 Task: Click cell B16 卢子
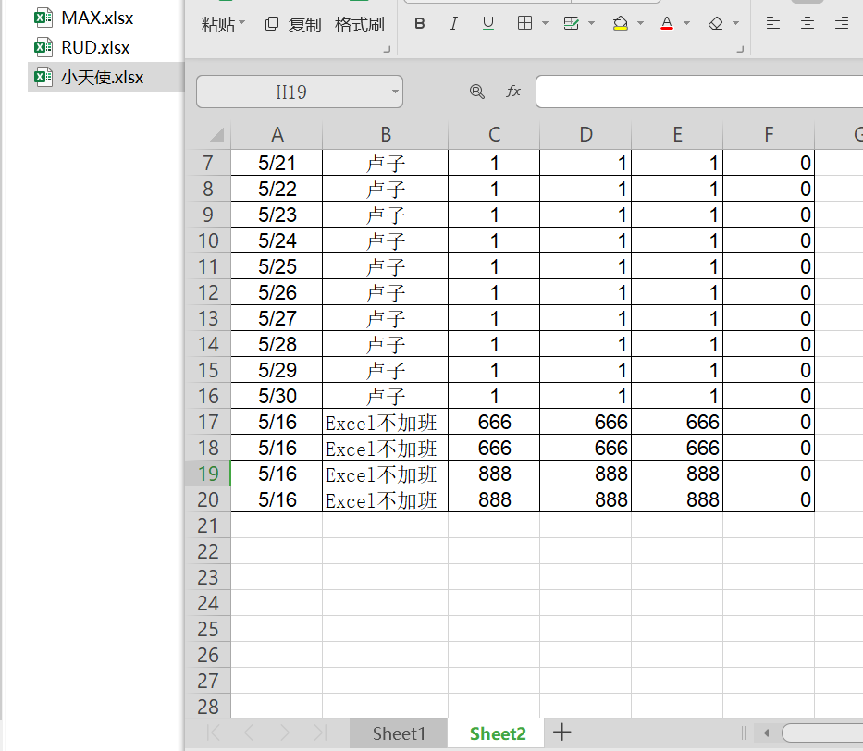tap(386, 396)
